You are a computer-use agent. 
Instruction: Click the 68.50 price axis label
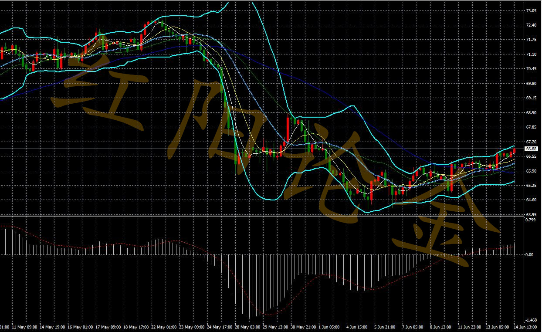pyautogui.click(x=532, y=113)
